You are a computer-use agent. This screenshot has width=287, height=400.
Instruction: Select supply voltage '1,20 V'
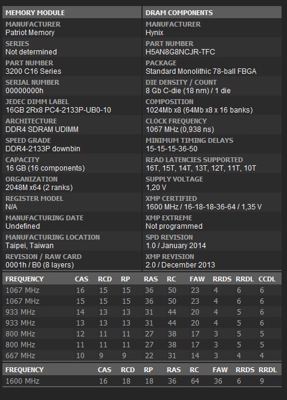coord(156,188)
